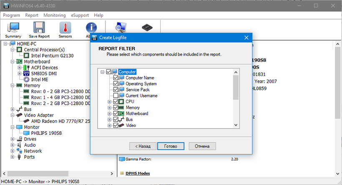The height and width of the screenshot is (185, 342).
Task: Click the DPMS Modes heading
Action: pyautogui.click(x=138, y=173)
